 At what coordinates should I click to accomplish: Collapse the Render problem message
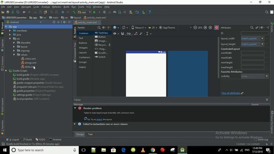pyautogui.click(x=75, y=108)
